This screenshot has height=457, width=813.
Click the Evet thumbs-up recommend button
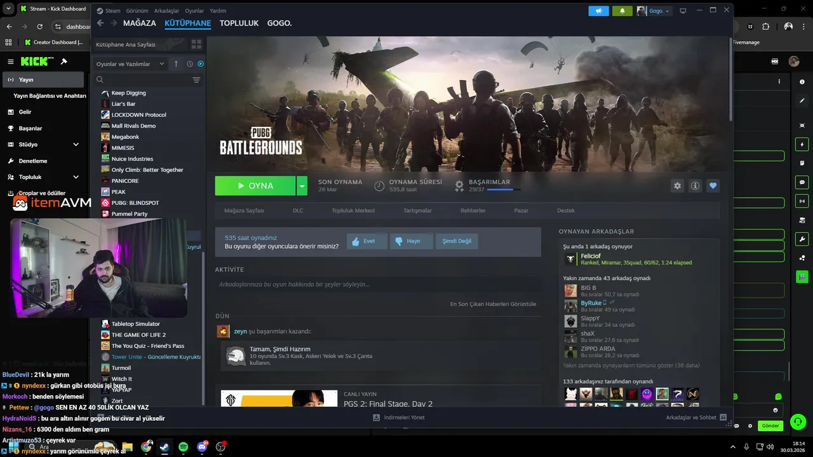point(366,241)
